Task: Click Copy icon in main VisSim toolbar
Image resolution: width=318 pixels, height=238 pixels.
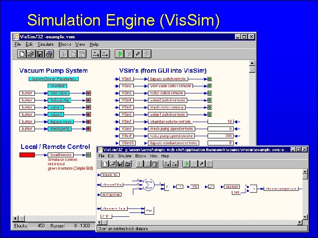Action: coord(73,54)
